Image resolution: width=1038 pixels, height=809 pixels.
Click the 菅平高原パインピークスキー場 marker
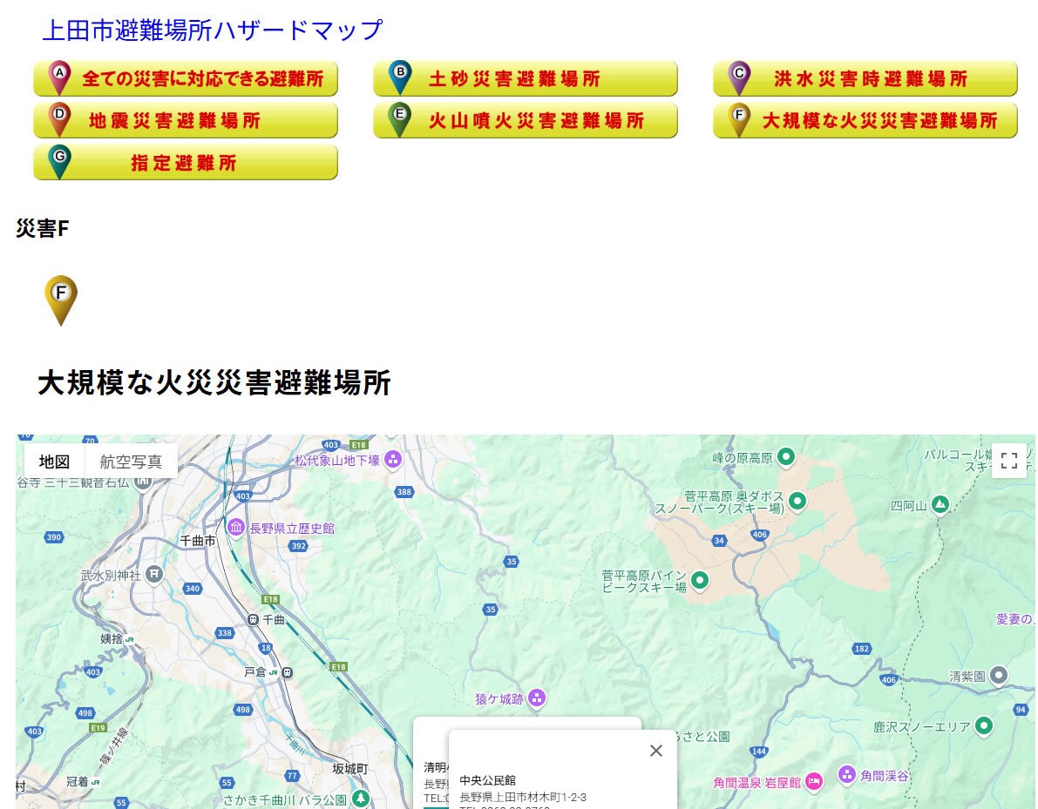point(700,581)
